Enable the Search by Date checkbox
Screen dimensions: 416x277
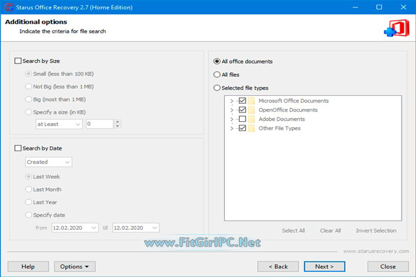(18, 148)
